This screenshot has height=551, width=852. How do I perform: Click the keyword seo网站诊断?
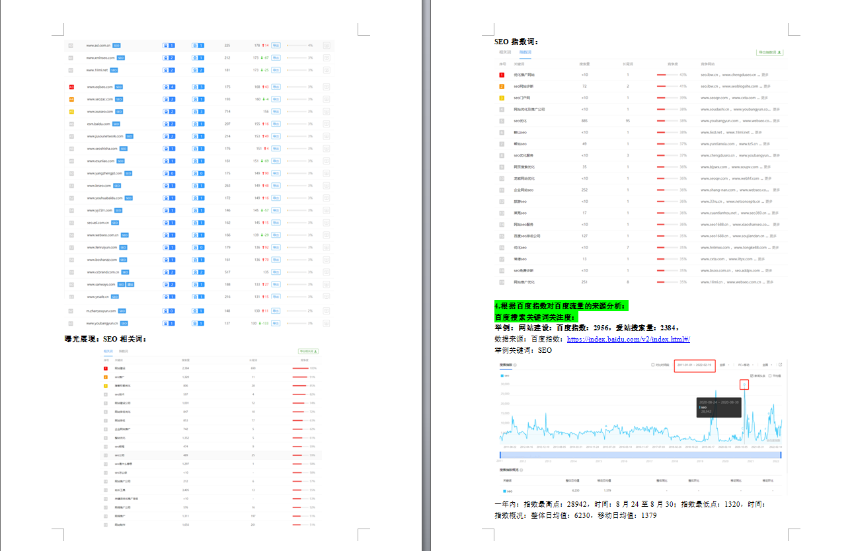coord(523,87)
